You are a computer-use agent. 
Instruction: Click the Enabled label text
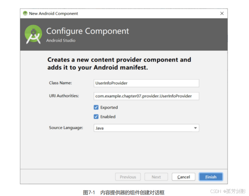coord(108,117)
